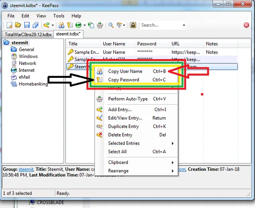Switch to the TotalWarC0ins28-12.kdbx tab
The image size is (255, 208).
[x=28, y=35]
